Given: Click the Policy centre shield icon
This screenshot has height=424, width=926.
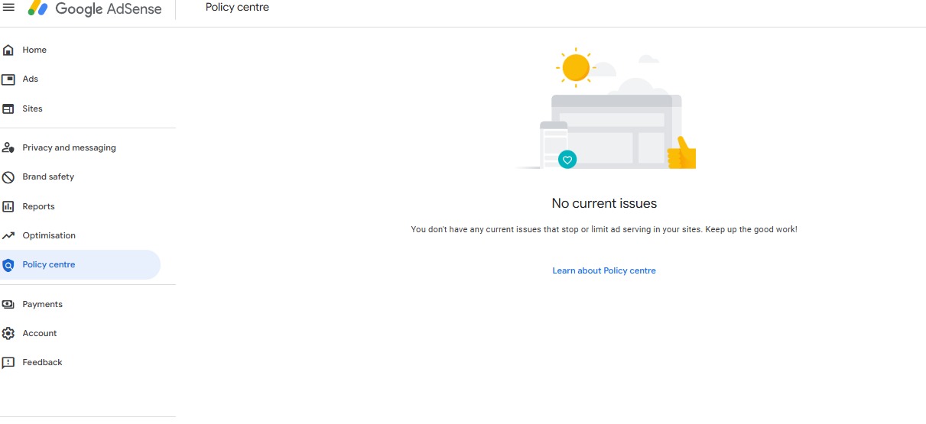Looking at the screenshot, I should click(8, 265).
